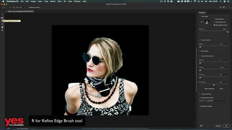
Task: Enable Decontaminate Colors checkbox
Action: point(200,98)
